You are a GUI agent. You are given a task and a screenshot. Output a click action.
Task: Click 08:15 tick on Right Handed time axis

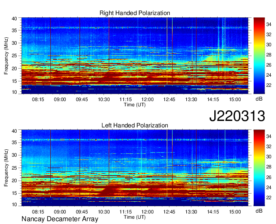tap(38, 99)
